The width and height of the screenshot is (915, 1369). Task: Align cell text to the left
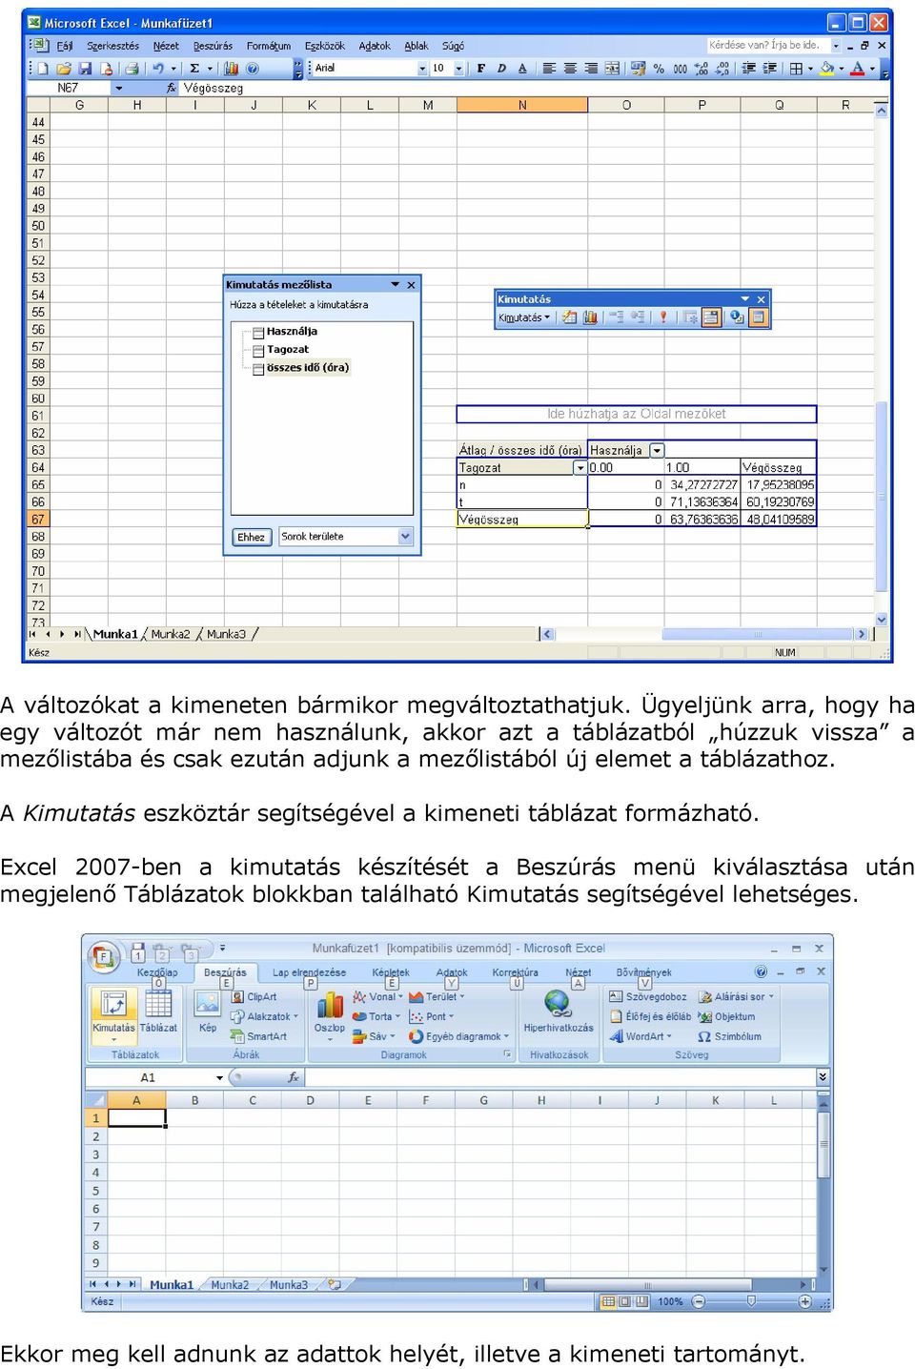pos(549,69)
